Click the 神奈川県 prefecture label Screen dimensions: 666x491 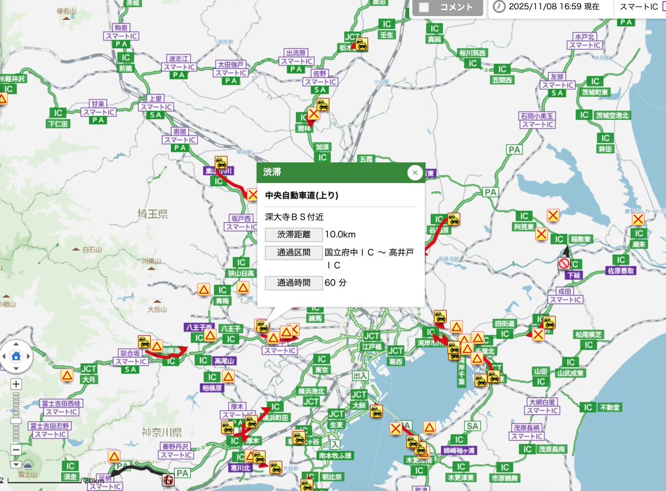[x=162, y=432]
